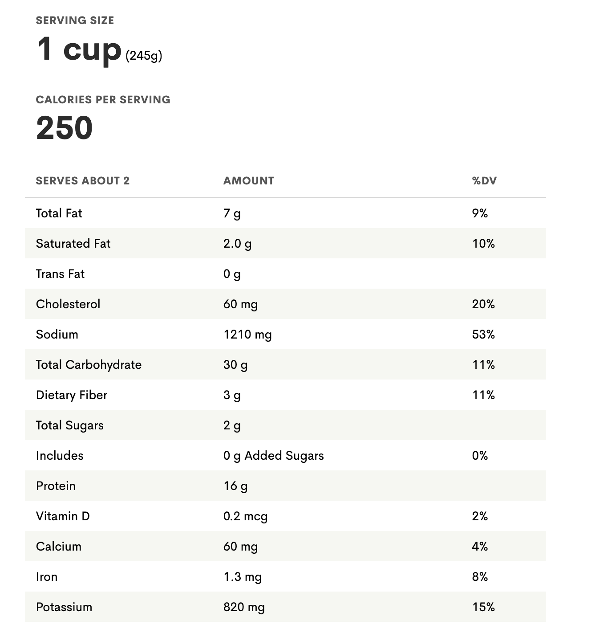Select the Calcium 60 mg amount
The width and height of the screenshot is (591, 637).
[240, 547]
